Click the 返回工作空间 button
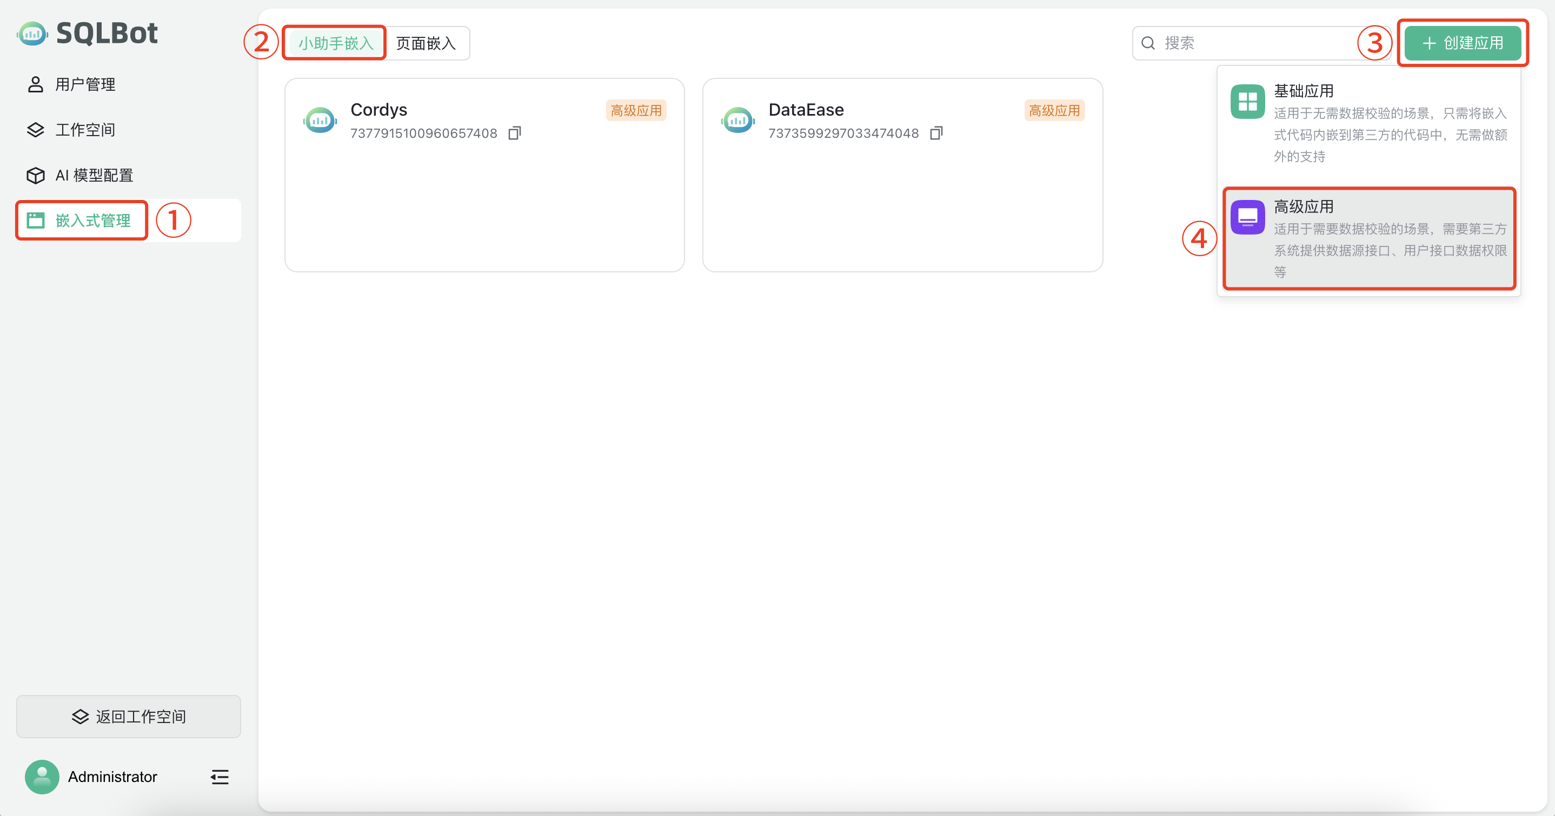The height and width of the screenshot is (816, 1555). [129, 717]
